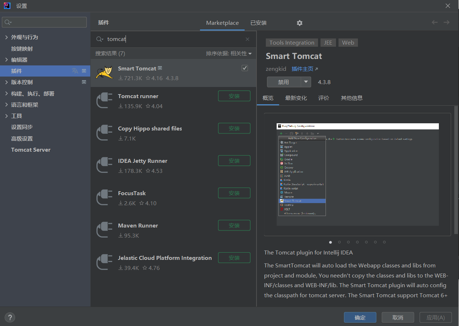Switch to the Marketplace tab
This screenshot has width=459, height=326.
point(222,23)
